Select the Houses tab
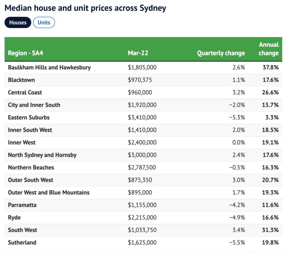This screenshot has height=253, width=285. [x=18, y=22]
